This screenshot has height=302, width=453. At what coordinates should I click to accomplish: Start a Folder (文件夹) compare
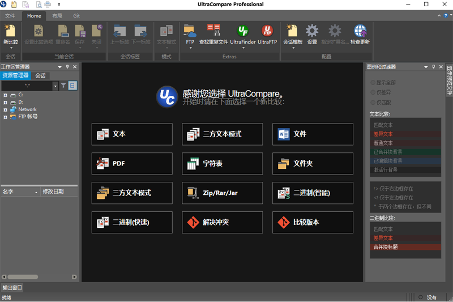pyautogui.click(x=313, y=164)
